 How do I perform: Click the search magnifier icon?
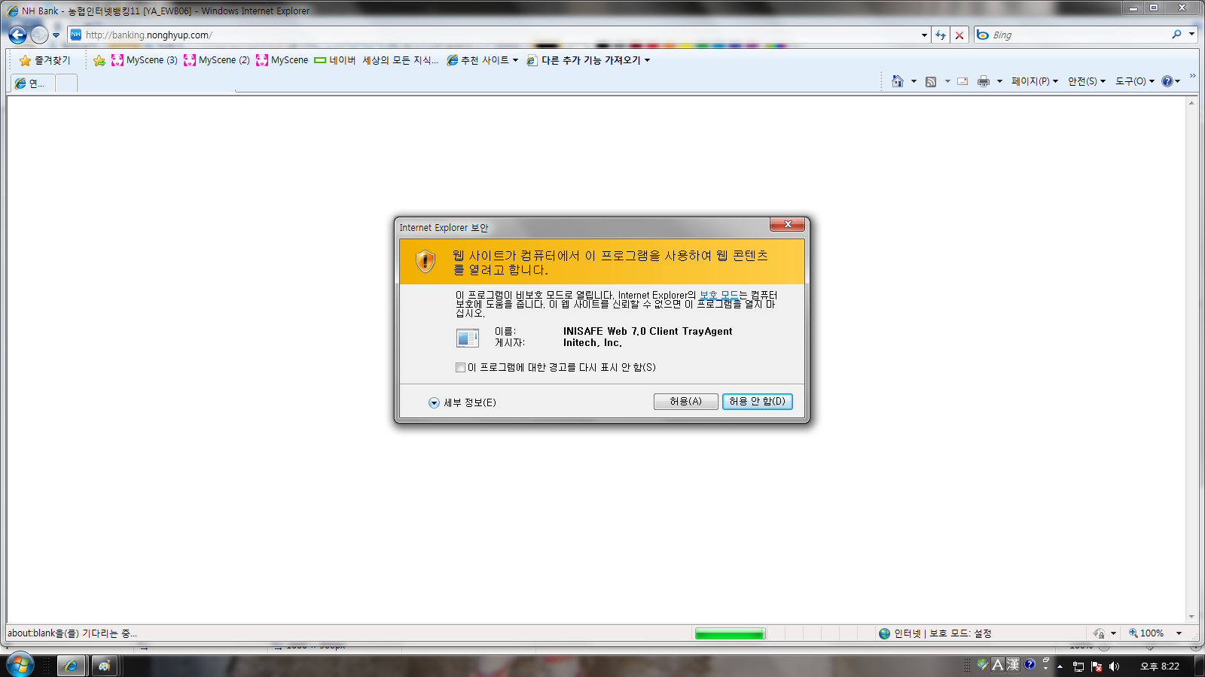(1176, 35)
